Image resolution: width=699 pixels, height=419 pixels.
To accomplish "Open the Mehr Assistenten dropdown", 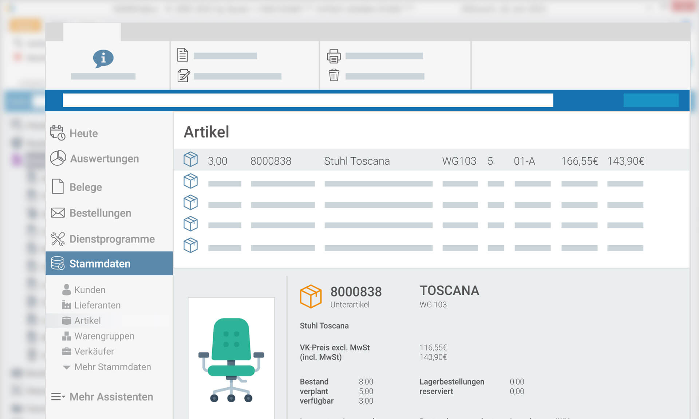I will pos(111,397).
